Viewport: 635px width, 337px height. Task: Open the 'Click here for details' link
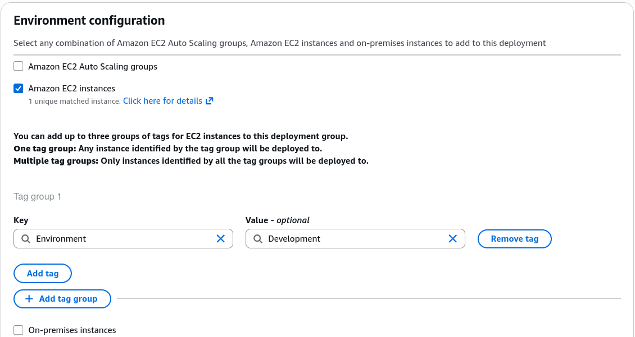(x=162, y=100)
